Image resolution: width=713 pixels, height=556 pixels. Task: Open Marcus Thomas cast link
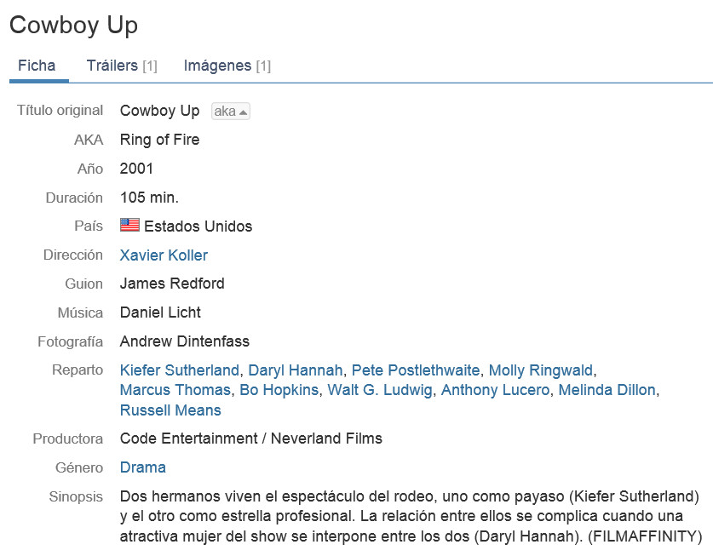175,390
